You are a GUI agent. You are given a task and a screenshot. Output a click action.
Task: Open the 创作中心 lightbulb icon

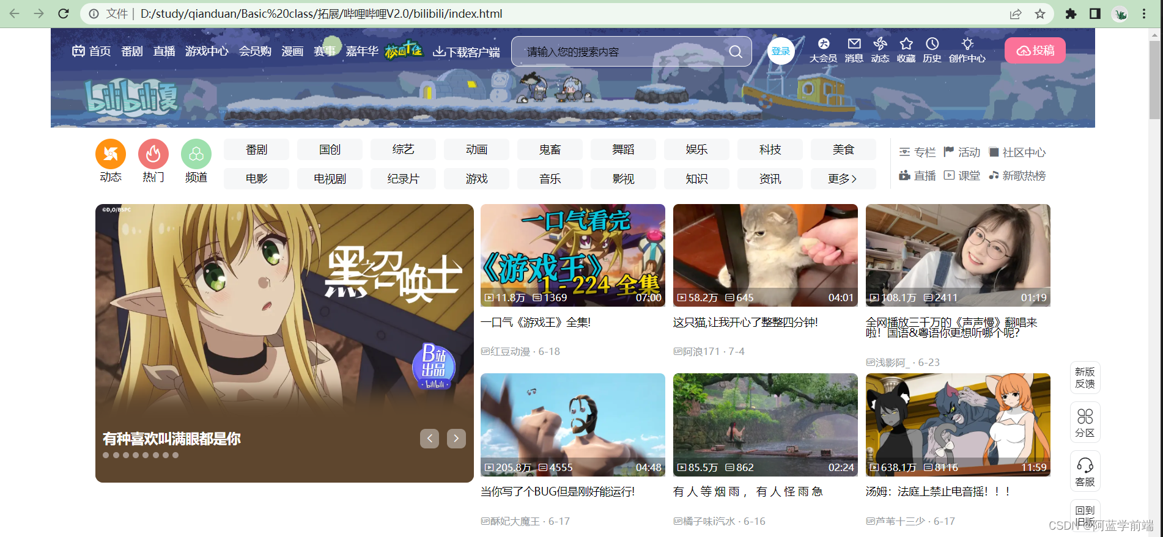coord(967,49)
